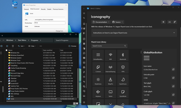Viewport: 181px width, 108px height.
Task: Click the Shortcut key field
Action: (x=50, y=23)
